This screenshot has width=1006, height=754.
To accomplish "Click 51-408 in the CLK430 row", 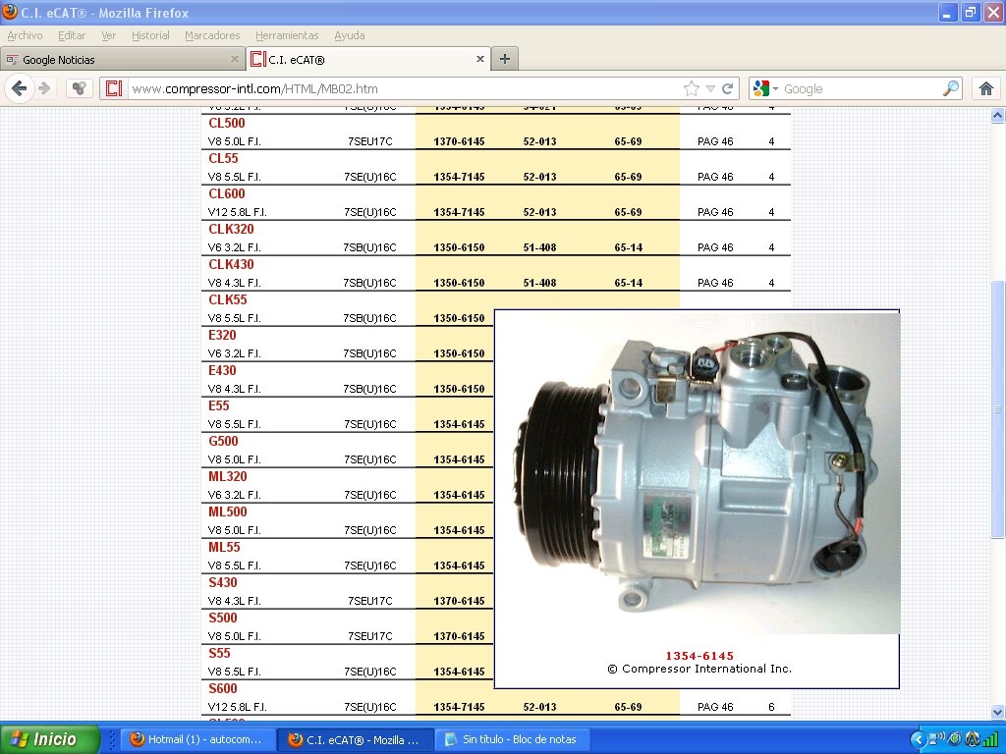I will pyautogui.click(x=539, y=283).
